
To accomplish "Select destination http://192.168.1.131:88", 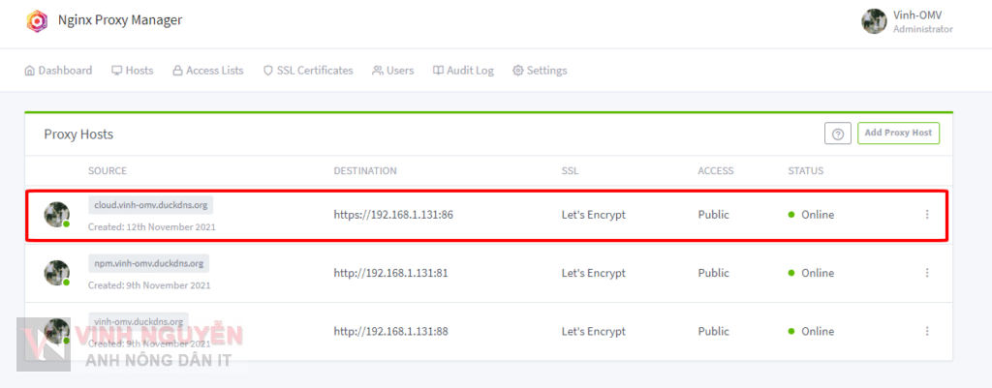I will point(391,331).
